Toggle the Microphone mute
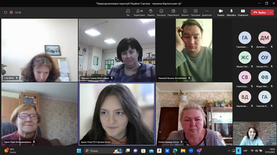The width and height of the screenshot is (277, 155). point(231,12)
